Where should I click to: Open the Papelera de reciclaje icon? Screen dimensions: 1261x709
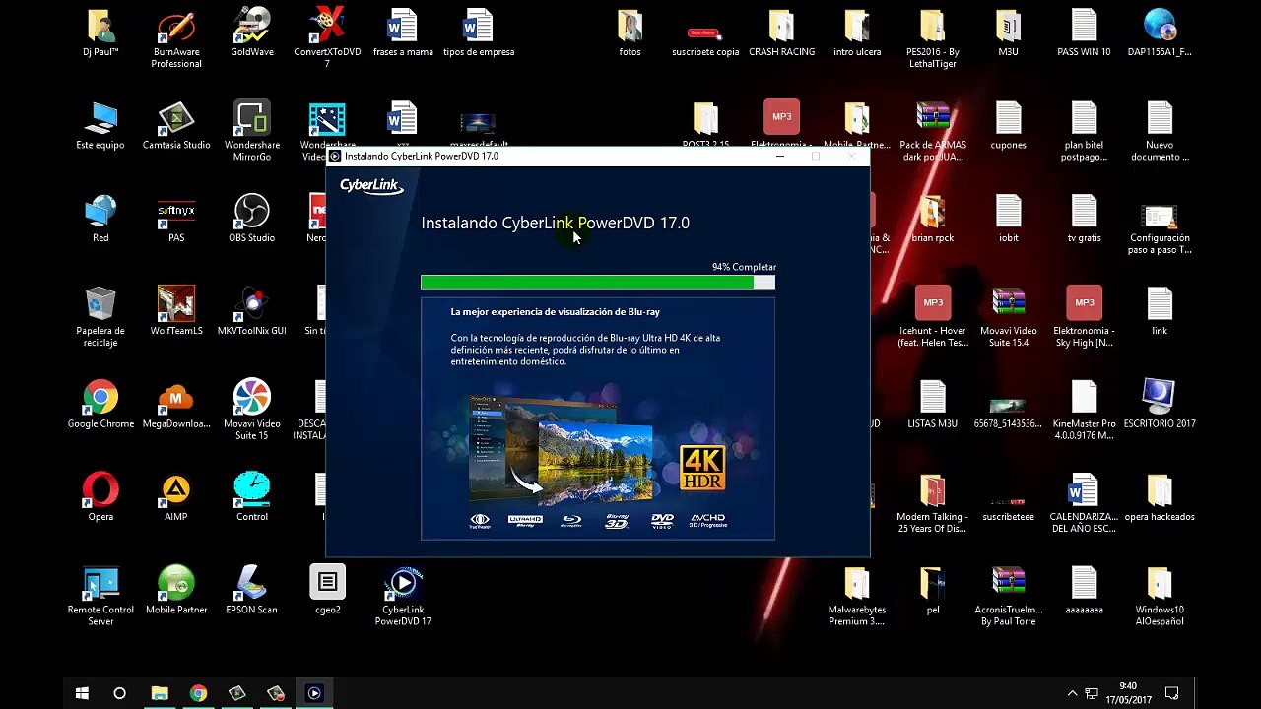100,317
